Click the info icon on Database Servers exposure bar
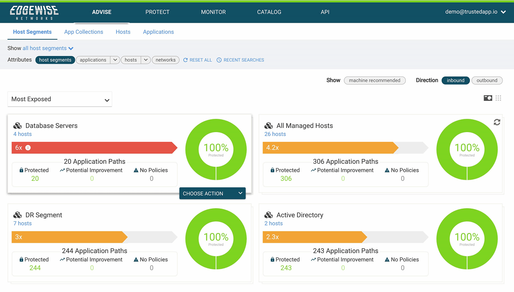The height and width of the screenshot is (292, 514). point(28,147)
